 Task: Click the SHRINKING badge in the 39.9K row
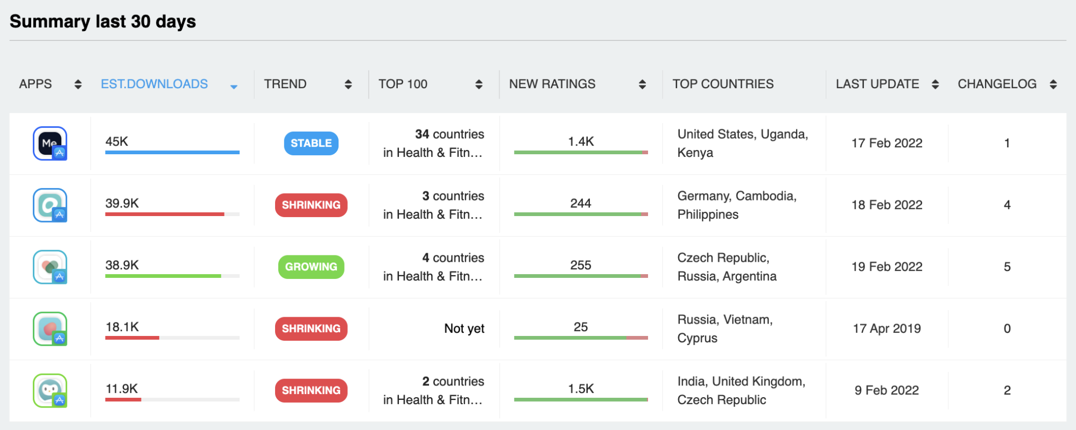click(311, 205)
